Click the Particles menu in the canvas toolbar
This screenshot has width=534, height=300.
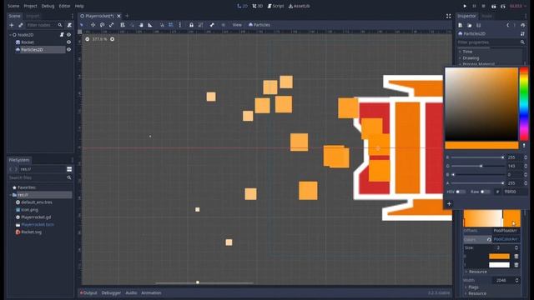[259, 25]
